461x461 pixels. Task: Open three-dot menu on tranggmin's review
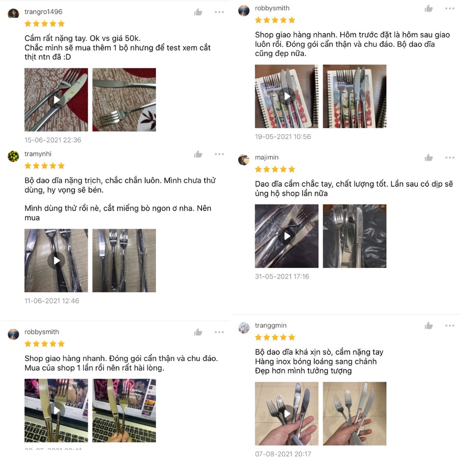450,325
